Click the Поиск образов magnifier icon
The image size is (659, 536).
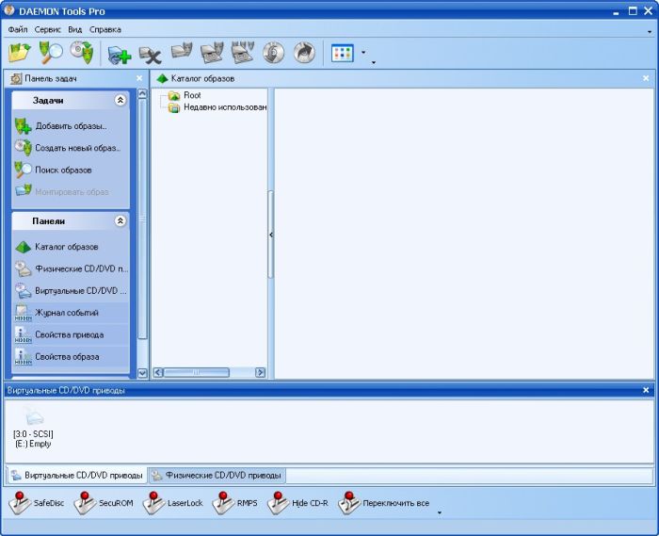[x=24, y=170]
